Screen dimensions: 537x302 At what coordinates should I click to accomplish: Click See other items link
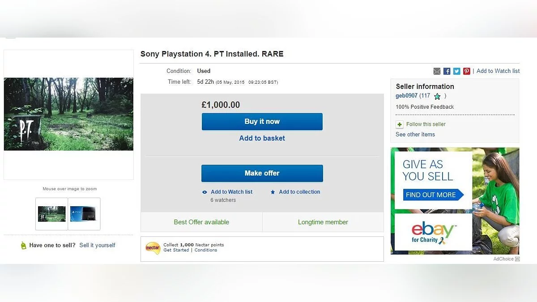point(415,134)
